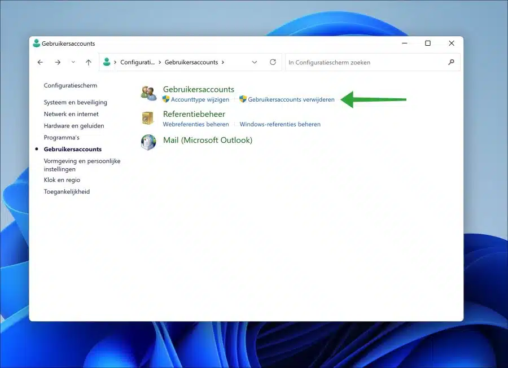Open Webreferenties beheren link
Viewport: 508px width, 368px height.
[x=196, y=124]
